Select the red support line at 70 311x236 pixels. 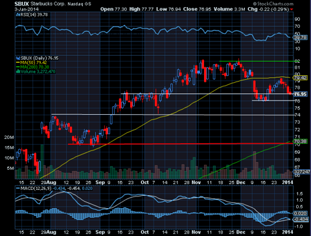coord(181,144)
